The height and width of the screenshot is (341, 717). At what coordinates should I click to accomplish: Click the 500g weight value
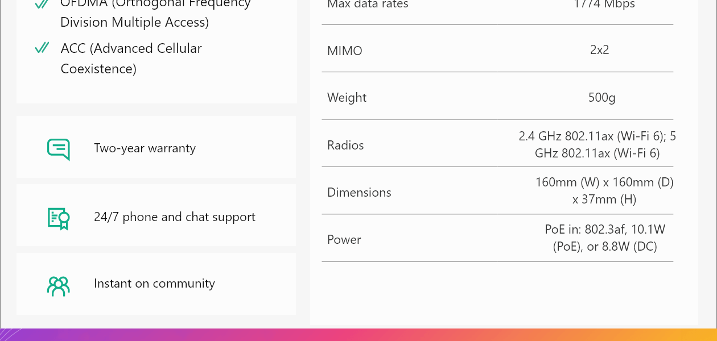601,98
